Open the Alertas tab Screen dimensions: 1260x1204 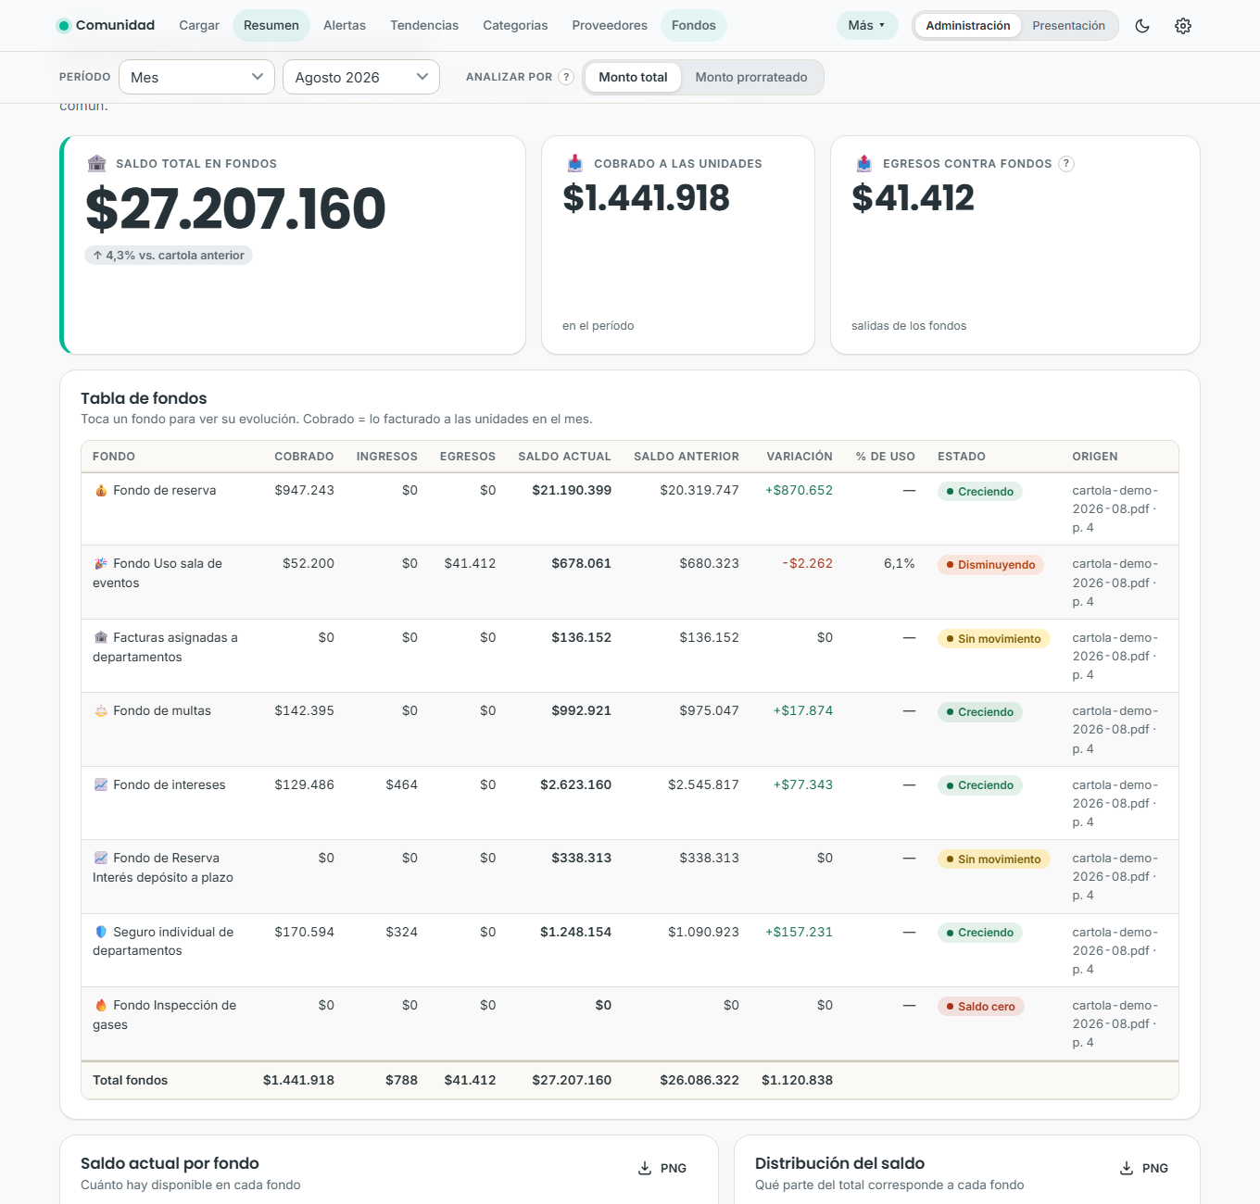(x=345, y=26)
